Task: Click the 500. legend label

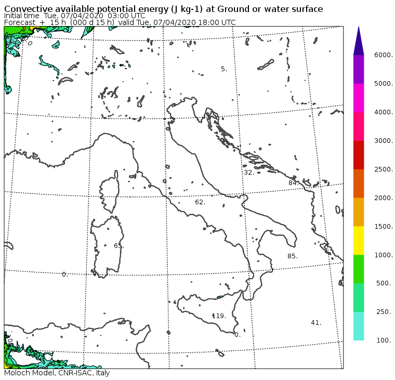Action: [384, 283]
